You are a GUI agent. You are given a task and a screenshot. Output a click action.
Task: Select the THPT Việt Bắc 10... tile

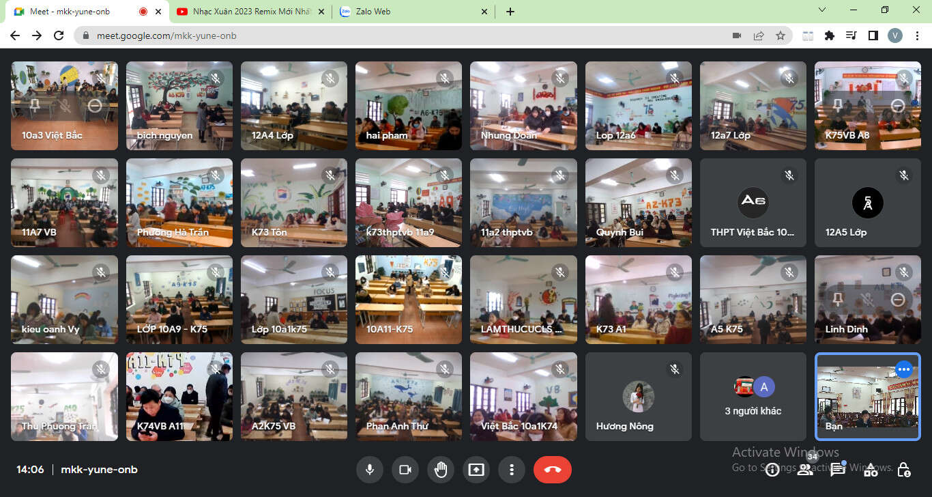[x=753, y=203]
